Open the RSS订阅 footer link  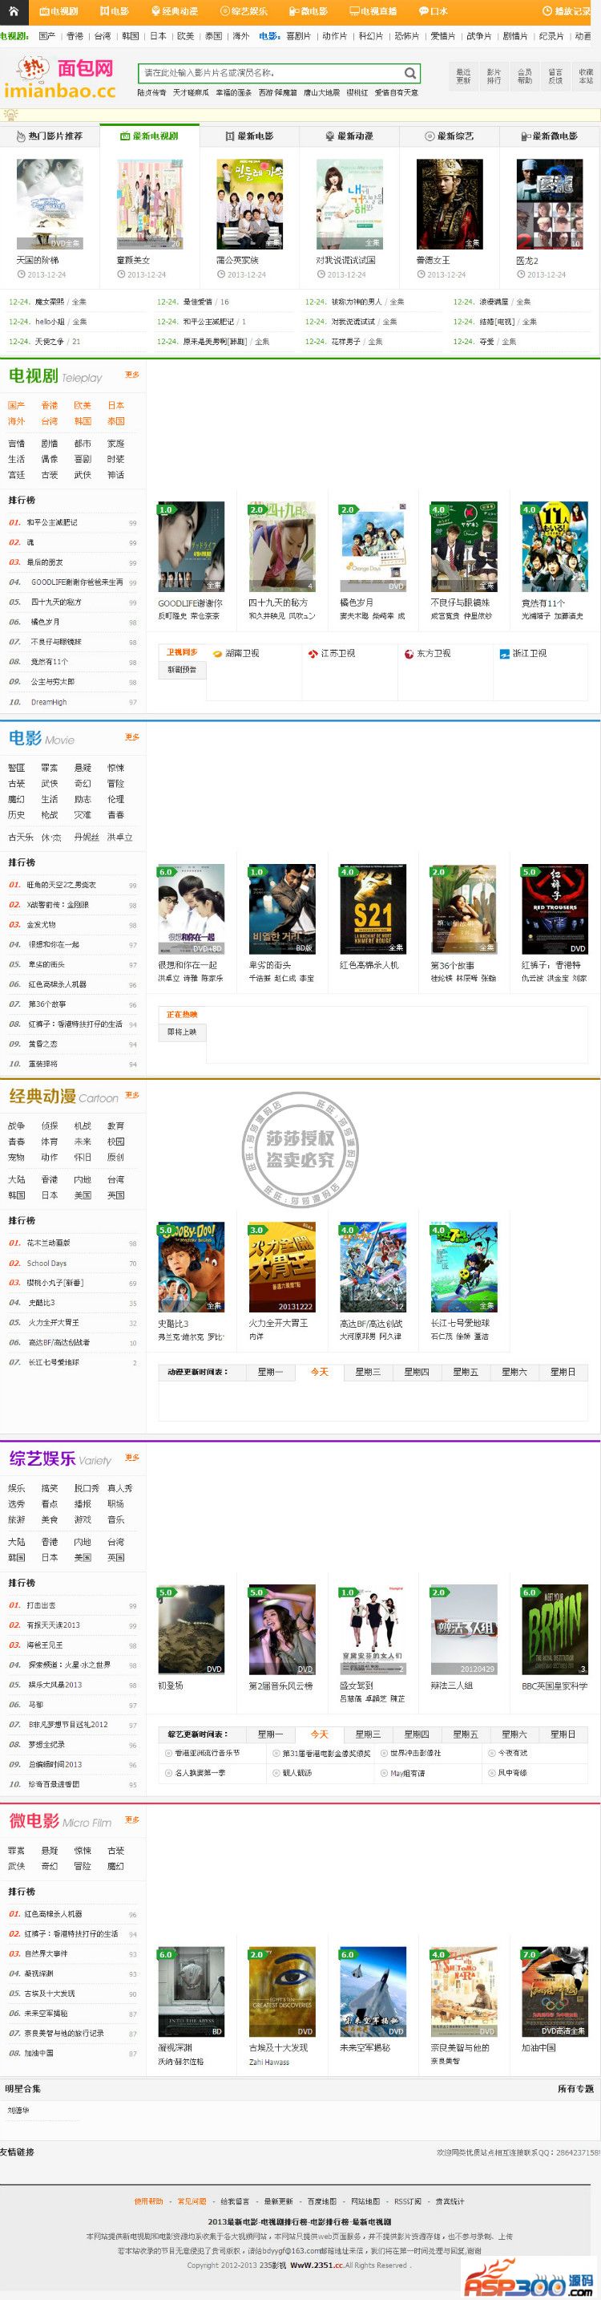pyautogui.click(x=408, y=2201)
